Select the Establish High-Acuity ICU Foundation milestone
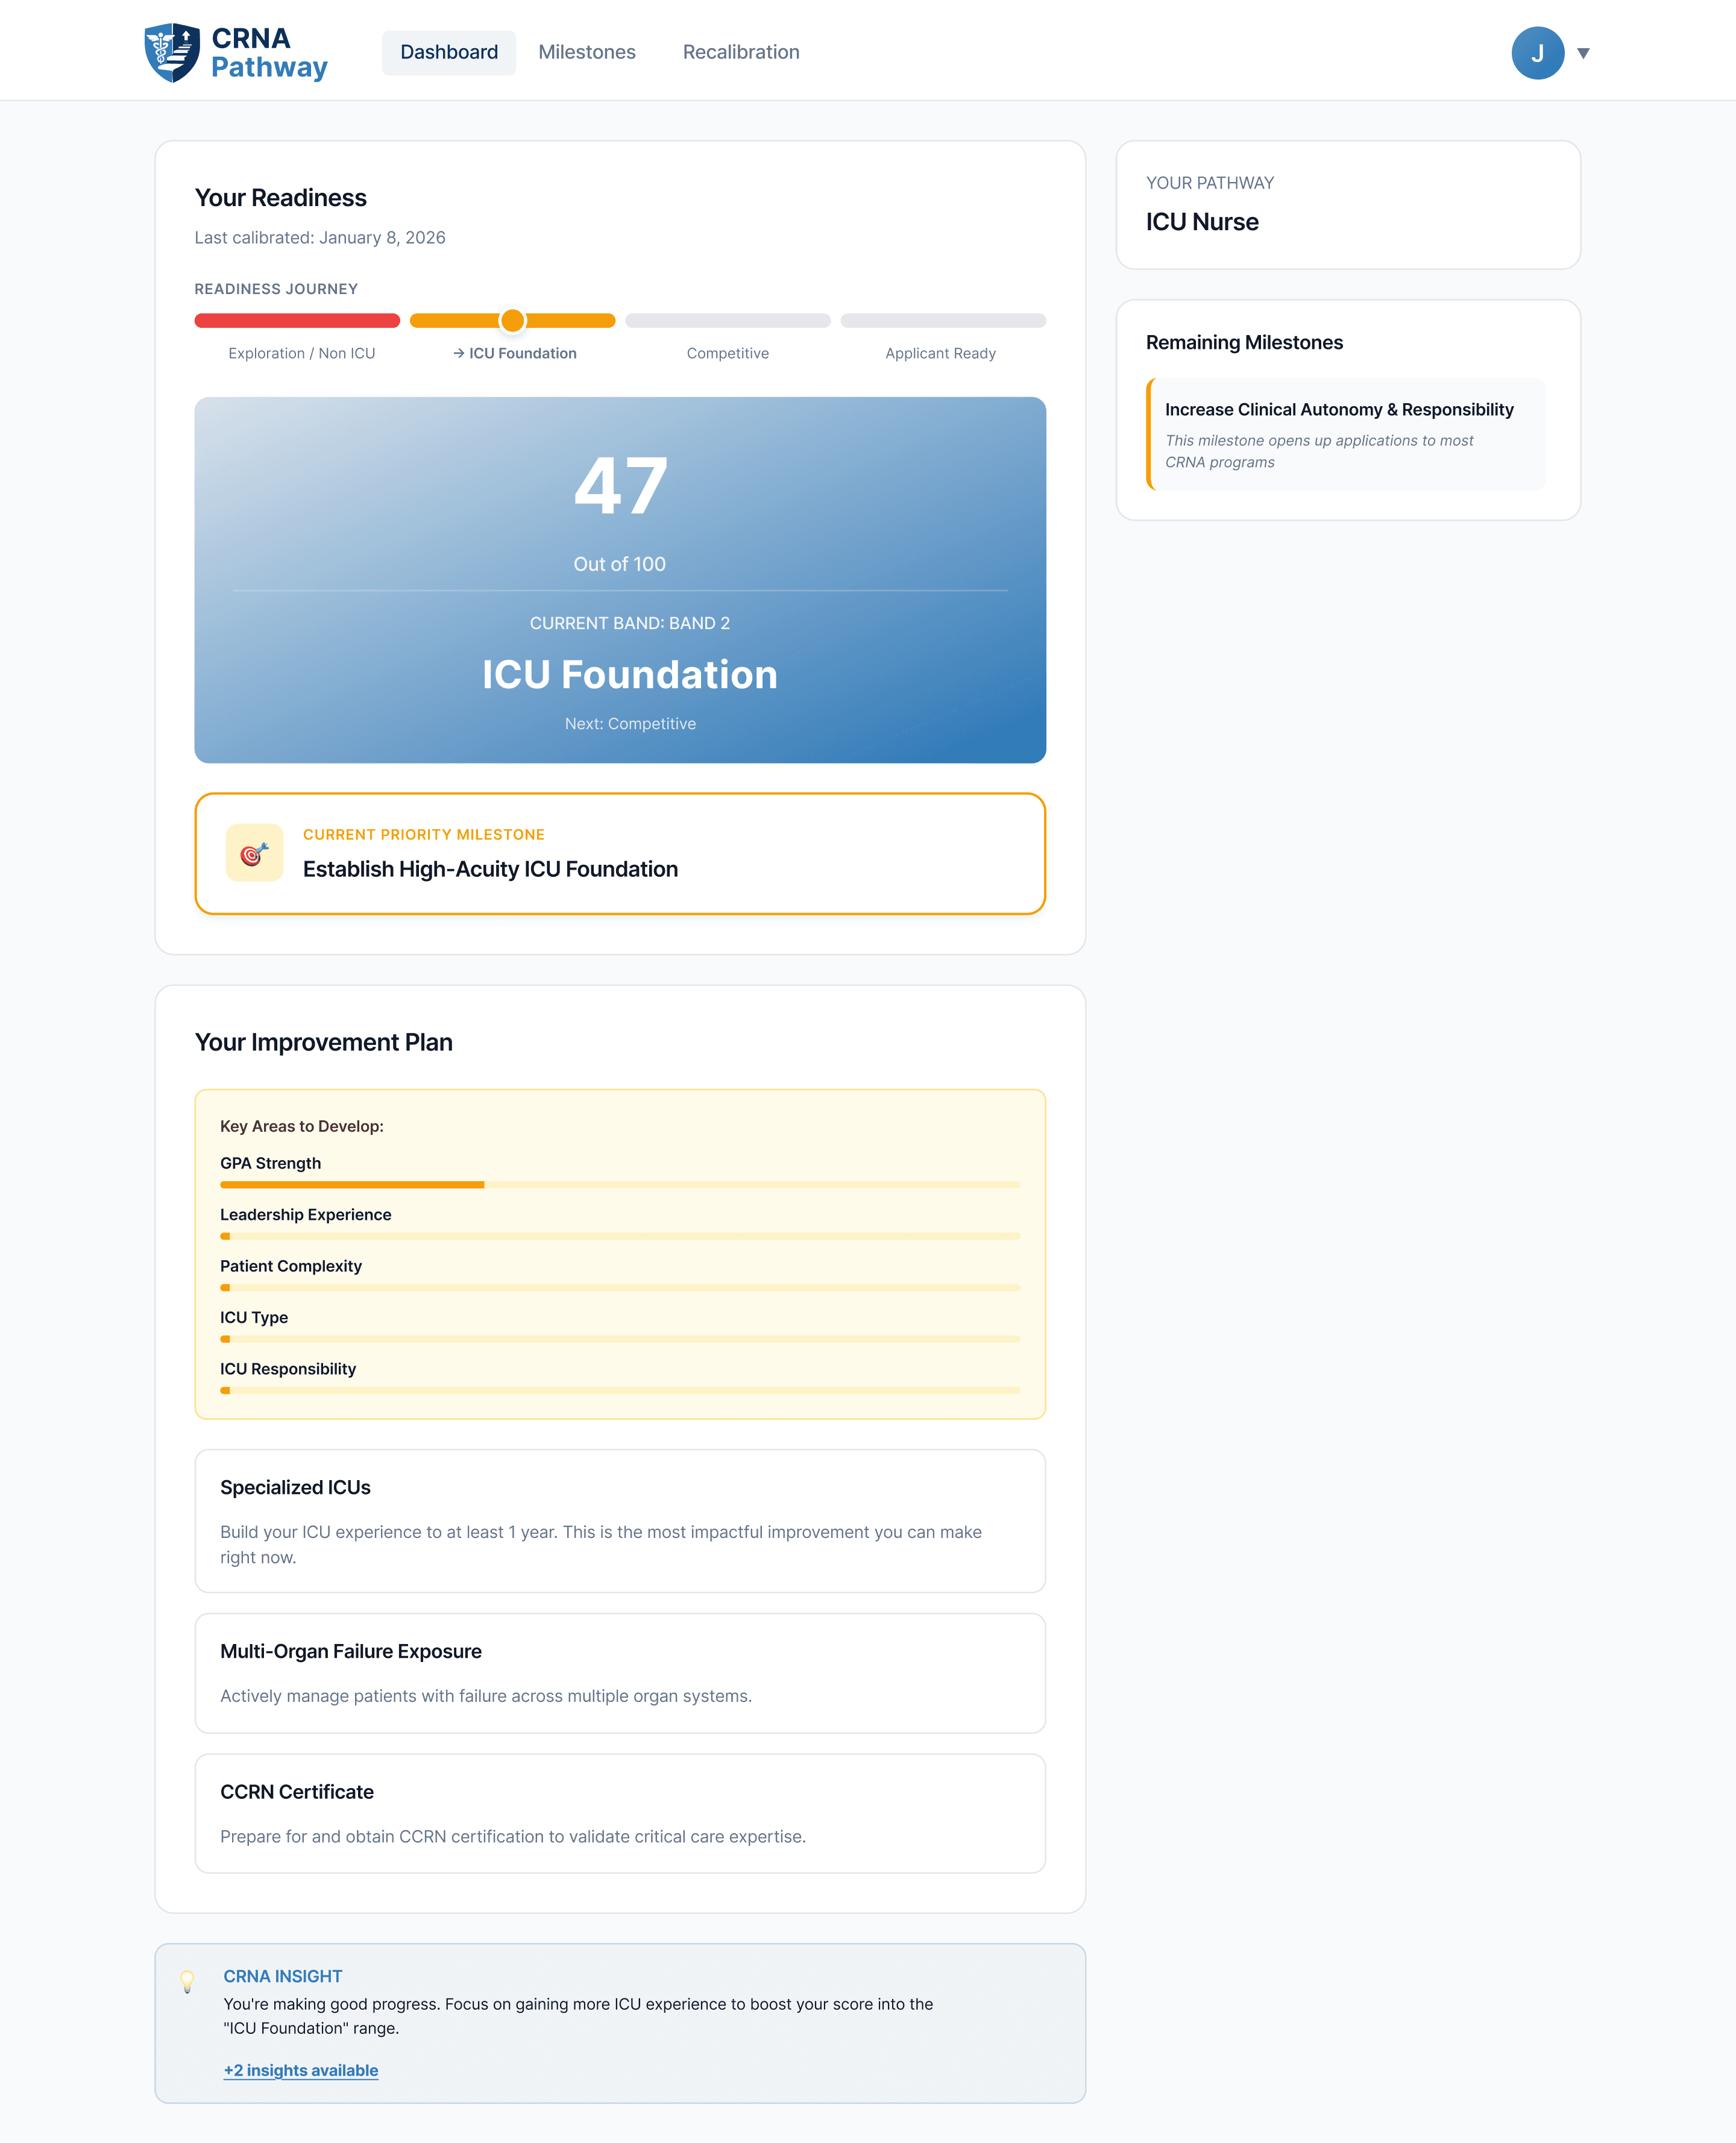The width and height of the screenshot is (1736, 2143). coord(620,853)
